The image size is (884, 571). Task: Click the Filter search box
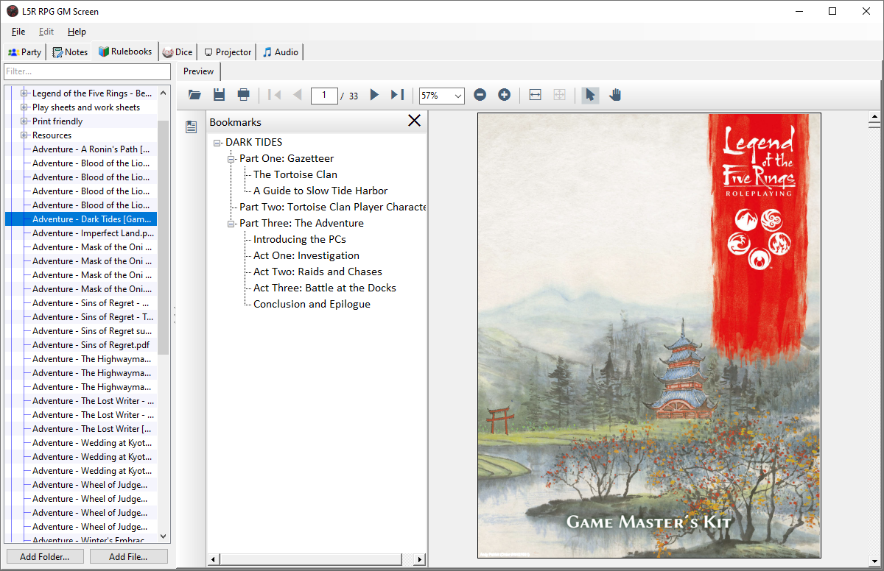coord(87,71)
